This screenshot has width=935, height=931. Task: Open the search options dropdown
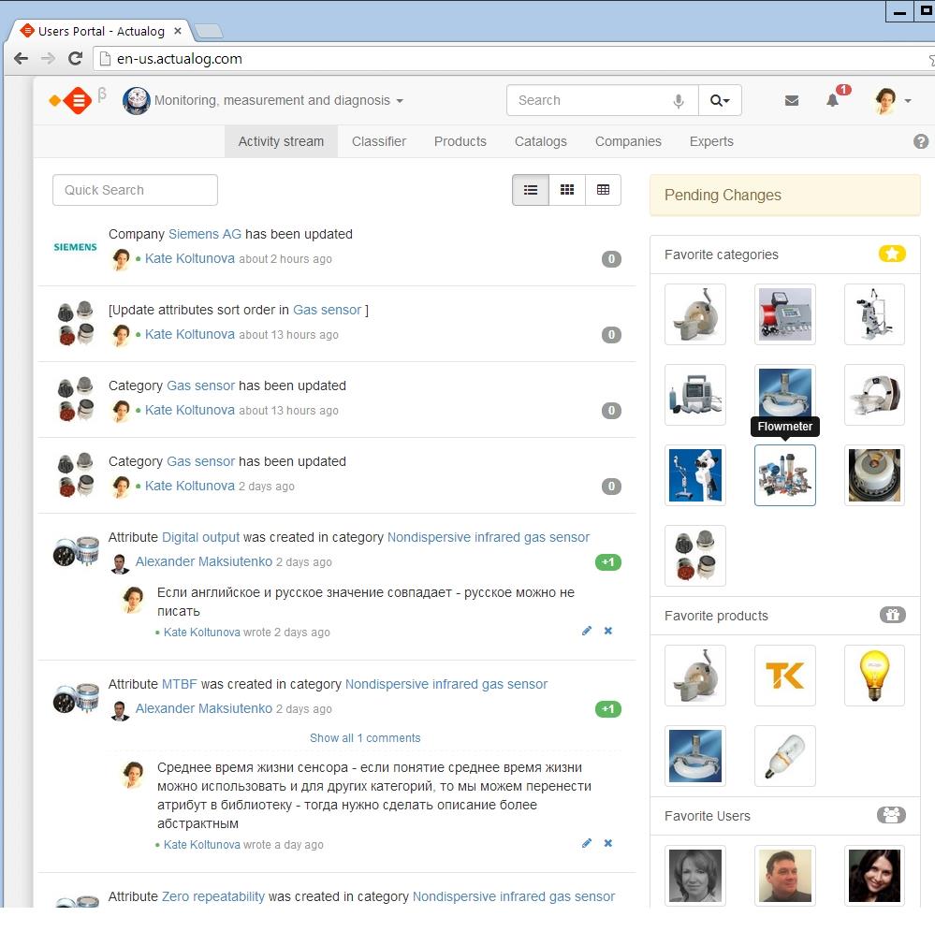pyautogui.click(x=720, y=100)
